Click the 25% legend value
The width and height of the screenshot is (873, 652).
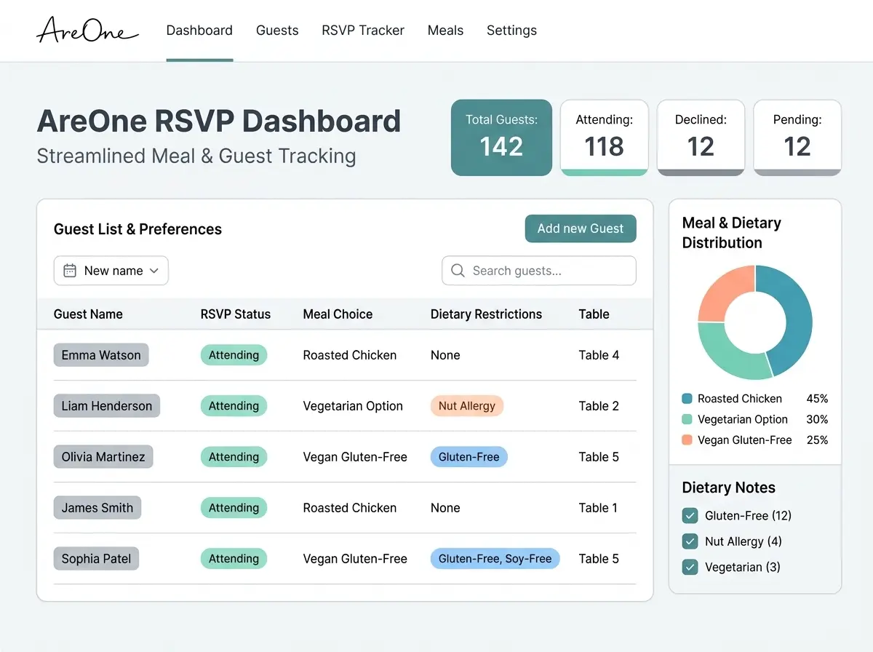tap(817, 440)
